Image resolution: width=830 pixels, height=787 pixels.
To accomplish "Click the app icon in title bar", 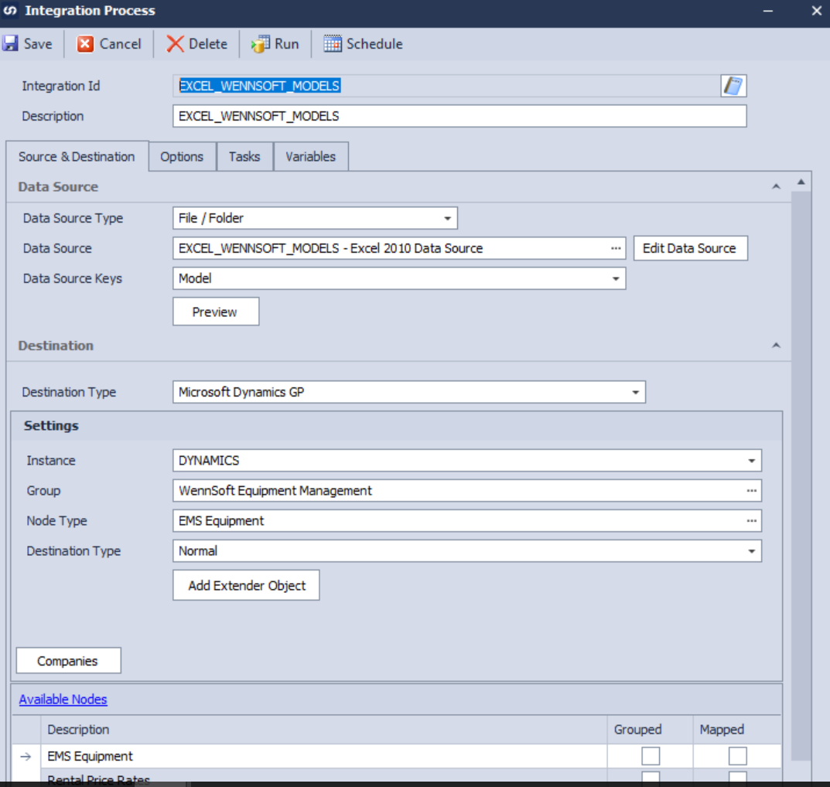I will pyautogui.click(x=10, y=11).
